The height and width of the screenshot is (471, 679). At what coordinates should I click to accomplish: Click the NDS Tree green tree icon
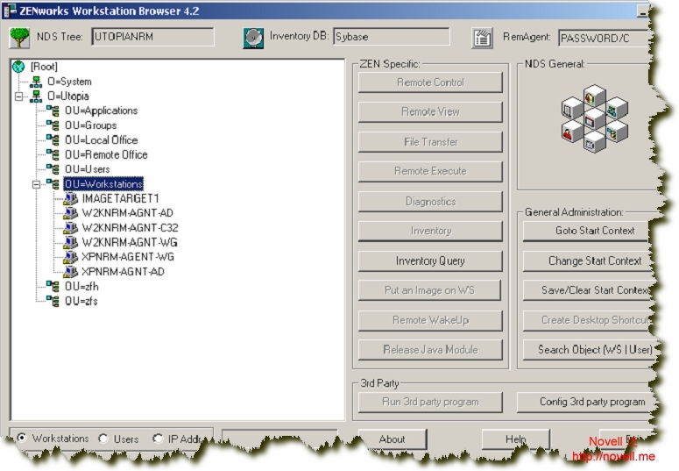tap(19, 38)
